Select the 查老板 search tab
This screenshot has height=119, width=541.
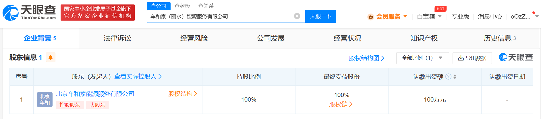point(182,6)
